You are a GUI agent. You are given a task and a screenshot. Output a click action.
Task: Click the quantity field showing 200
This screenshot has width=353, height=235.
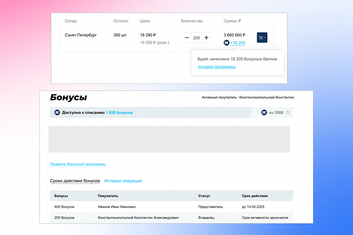[x=196, y=38]
